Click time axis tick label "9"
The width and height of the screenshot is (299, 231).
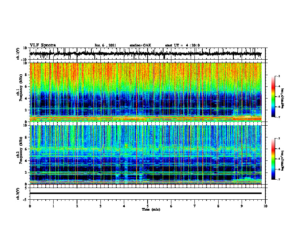(x=242, y=206)
